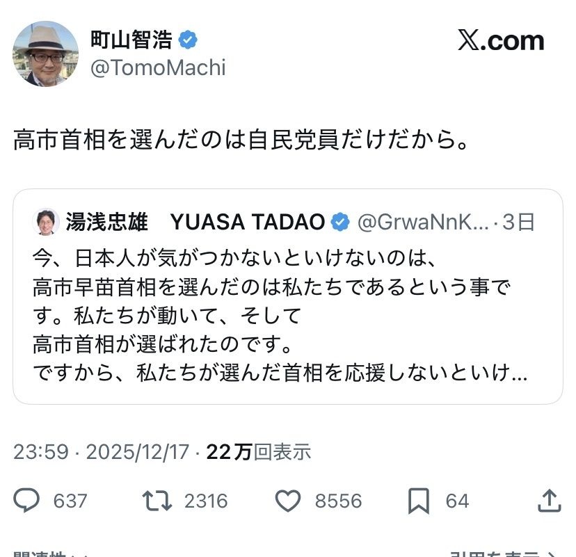Click the display name 町山智浩
576x557 pixels.
(131, 40)
